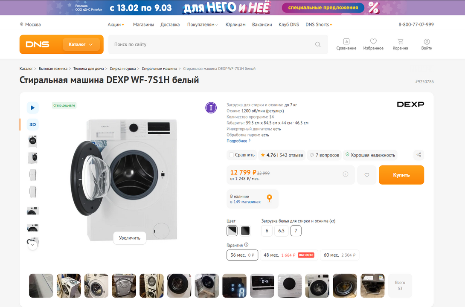Tick the Сравнить checkbox
Screen dimensions: 465x307
(231, 155)
